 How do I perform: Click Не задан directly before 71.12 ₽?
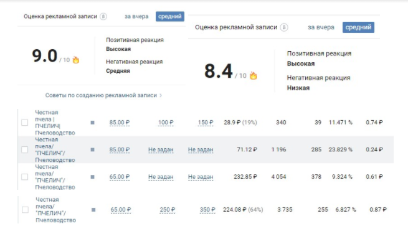pyautogui.click(x=201, y=149)
